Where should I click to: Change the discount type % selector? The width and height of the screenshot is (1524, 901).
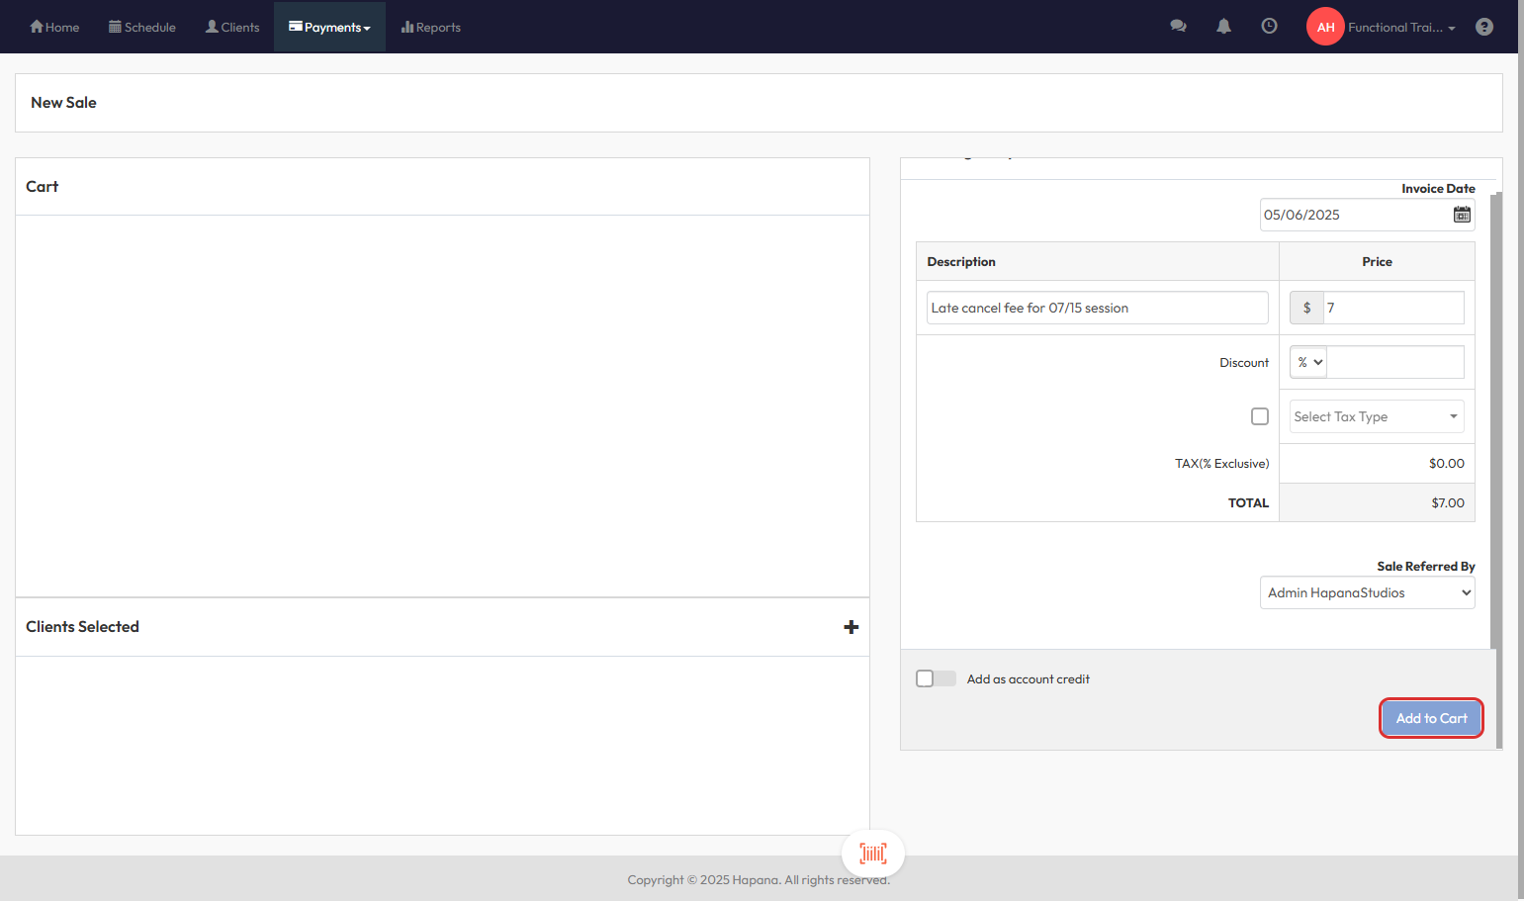coord(1308,362)
